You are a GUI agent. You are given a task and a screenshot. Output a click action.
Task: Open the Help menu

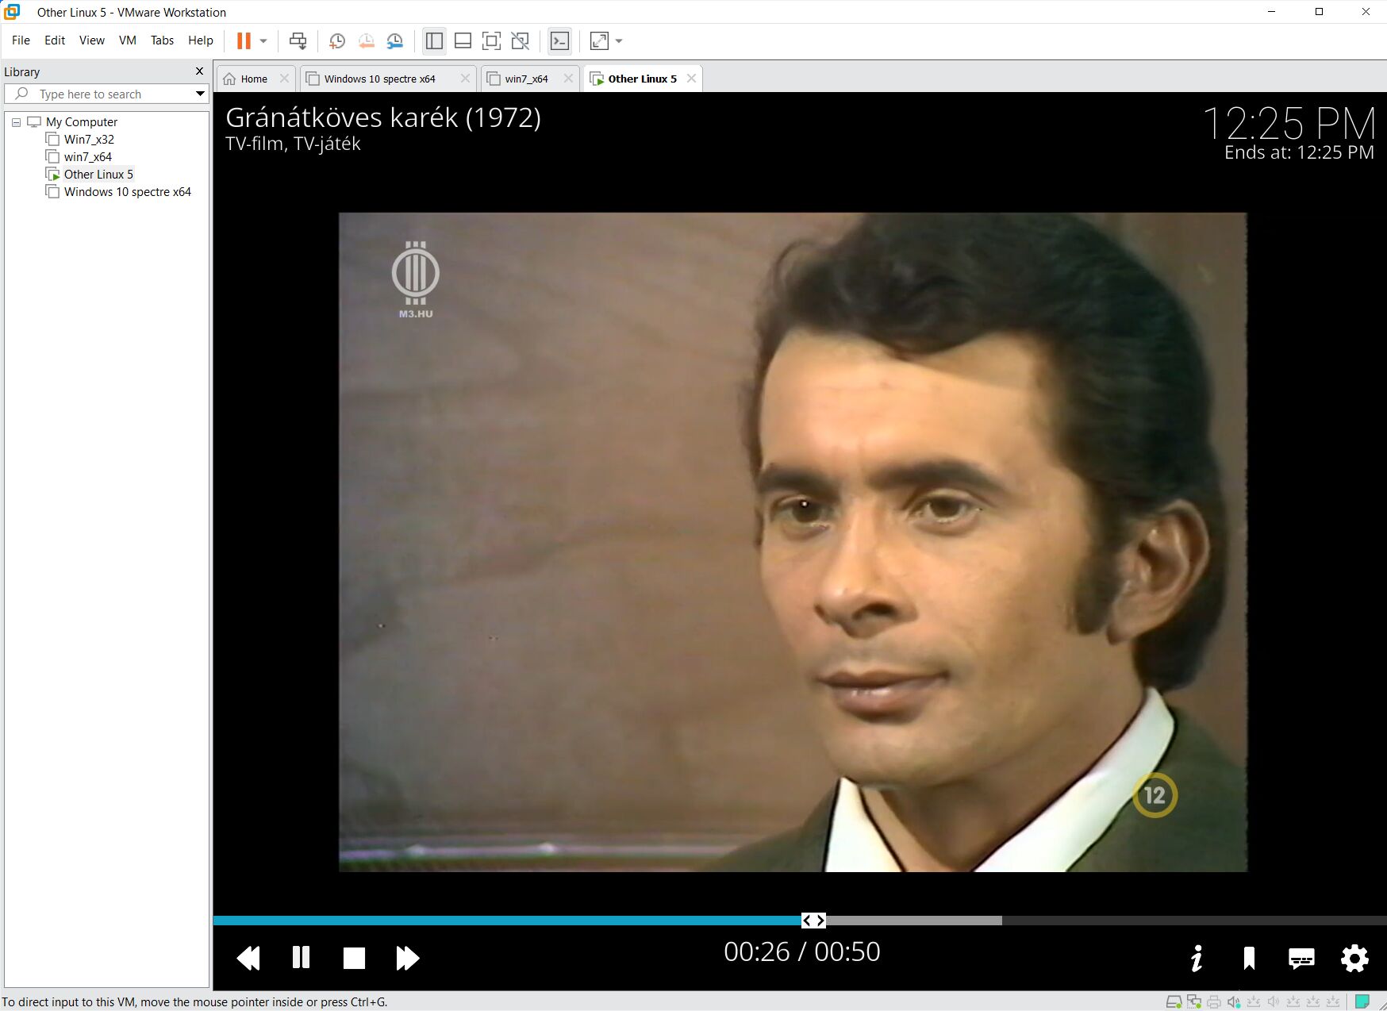click(x=200, y=40)
